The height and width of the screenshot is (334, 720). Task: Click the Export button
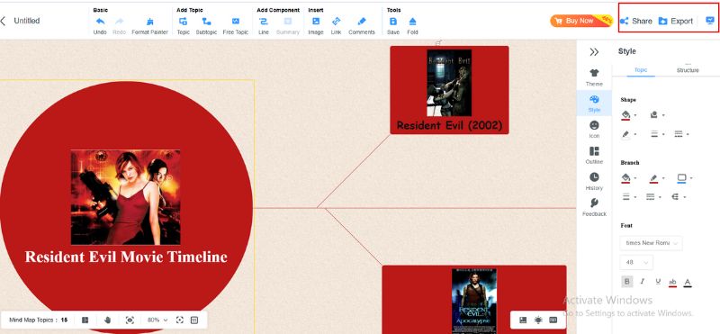click(676, 21)
